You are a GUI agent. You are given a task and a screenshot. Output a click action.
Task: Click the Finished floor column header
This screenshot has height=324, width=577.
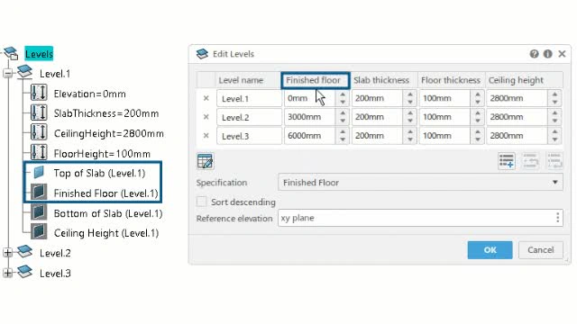click(x=316, y=80)
